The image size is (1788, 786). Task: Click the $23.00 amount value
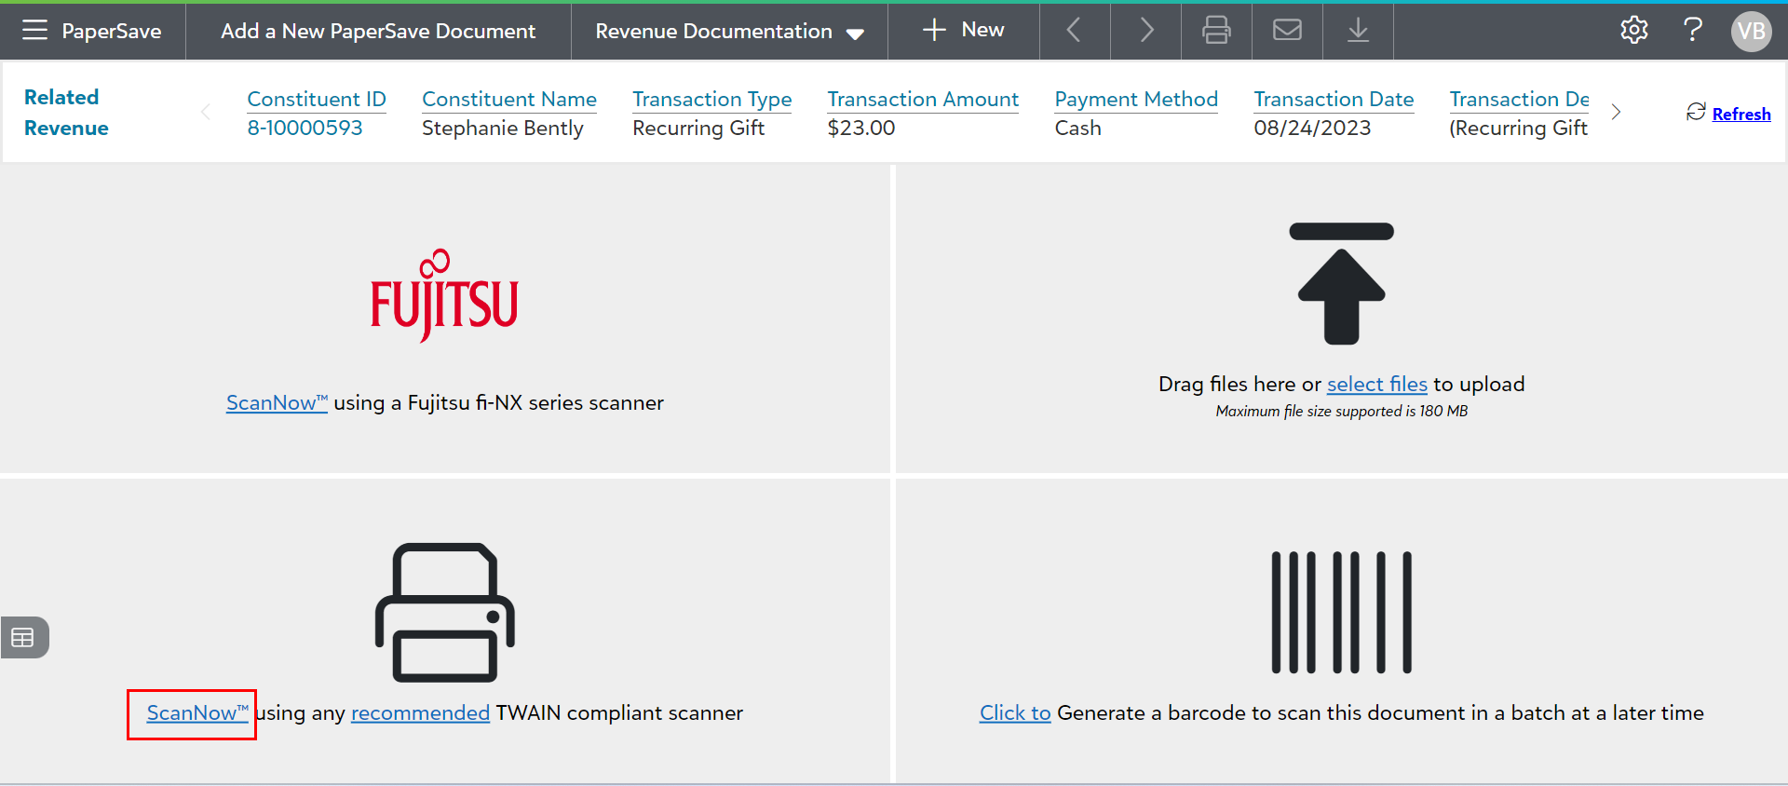861,129
